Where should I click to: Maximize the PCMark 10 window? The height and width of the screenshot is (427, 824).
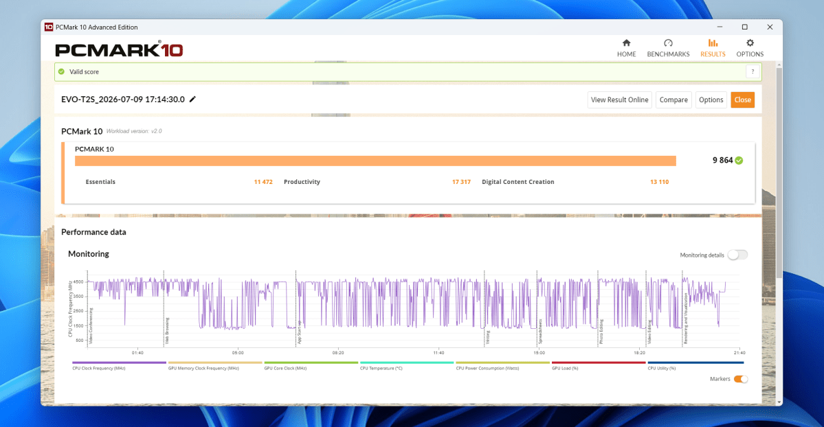pos(745,27)
